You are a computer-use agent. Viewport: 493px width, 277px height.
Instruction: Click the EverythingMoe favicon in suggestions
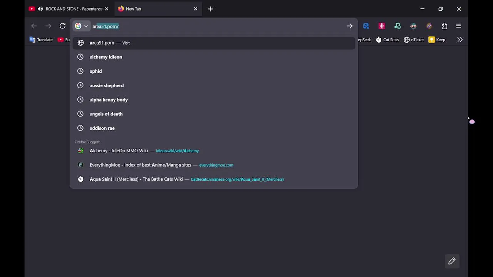[x=80, y=165]
